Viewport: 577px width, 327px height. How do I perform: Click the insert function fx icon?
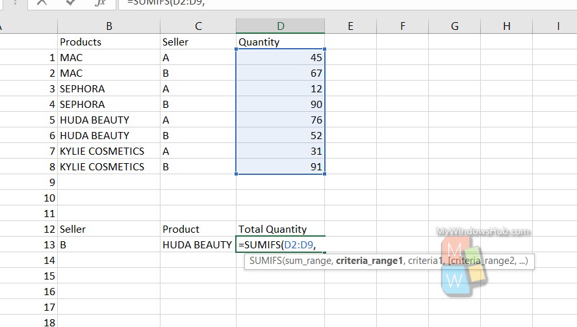(99, 3)
